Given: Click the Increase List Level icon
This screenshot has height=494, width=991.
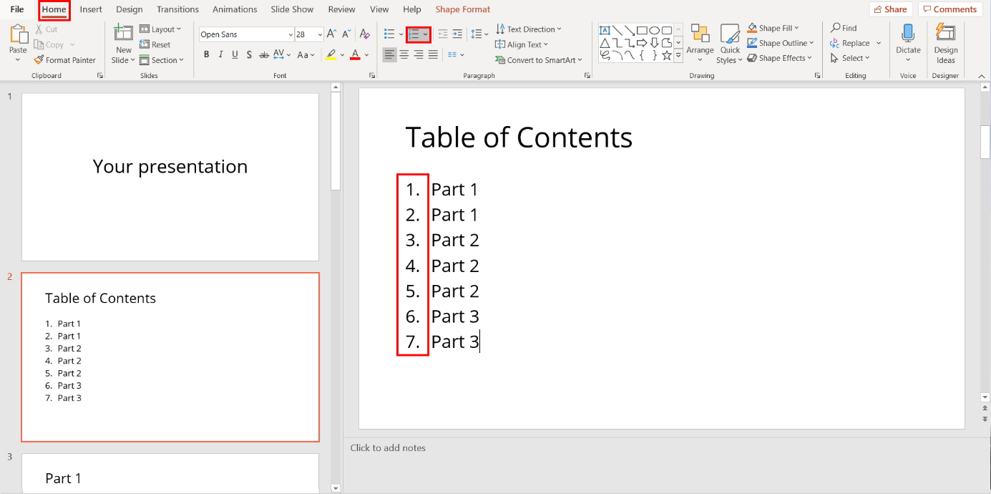Looking at the screenshot, I should tap(457, 33).
